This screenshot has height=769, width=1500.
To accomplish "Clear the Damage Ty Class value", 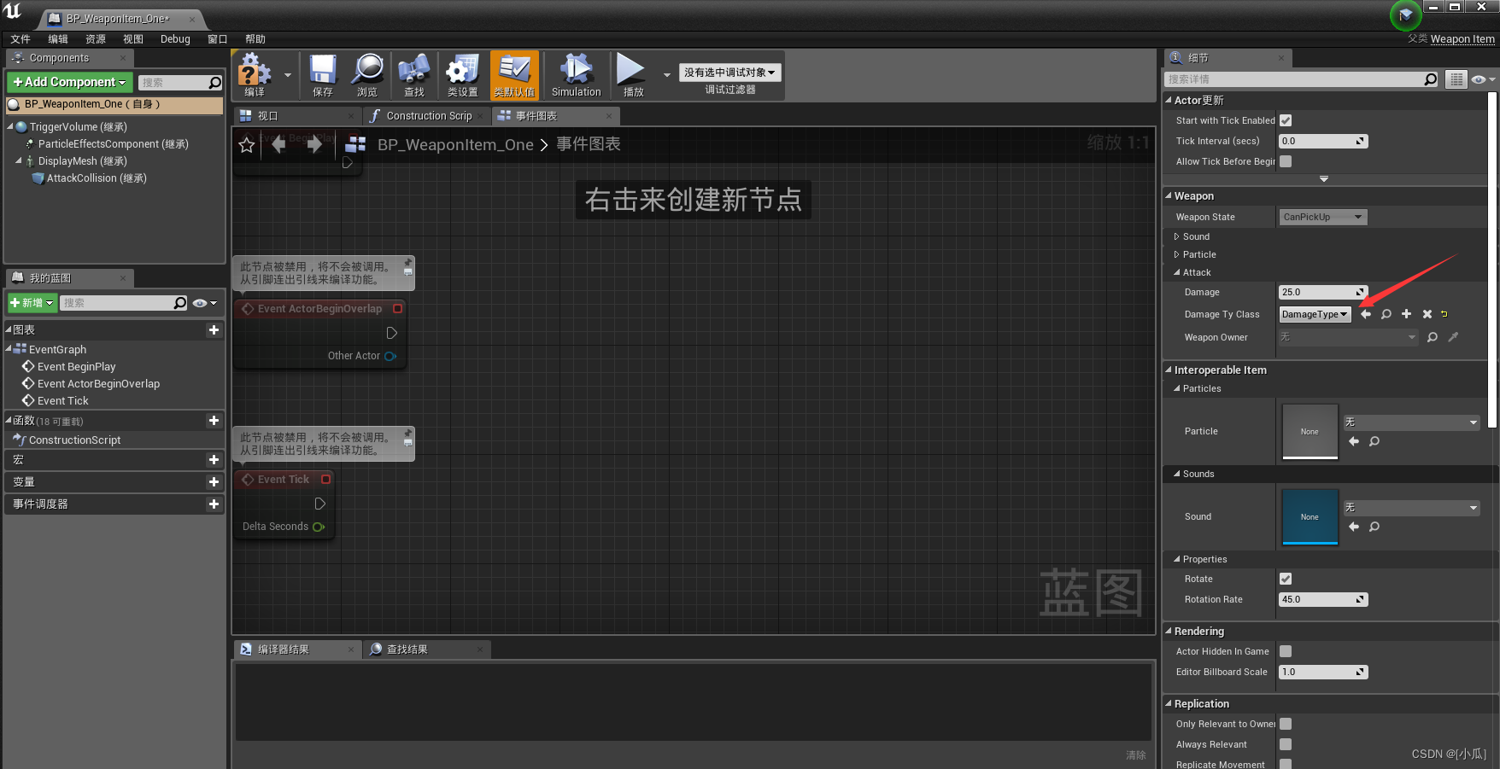I will pos(1427,314).
